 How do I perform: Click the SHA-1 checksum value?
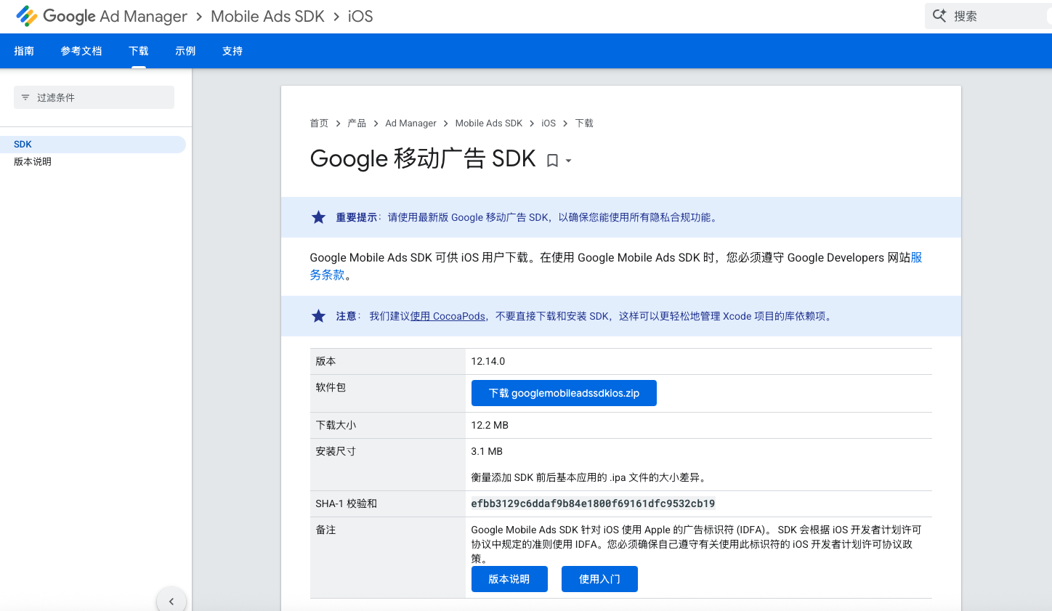[593, 503]
